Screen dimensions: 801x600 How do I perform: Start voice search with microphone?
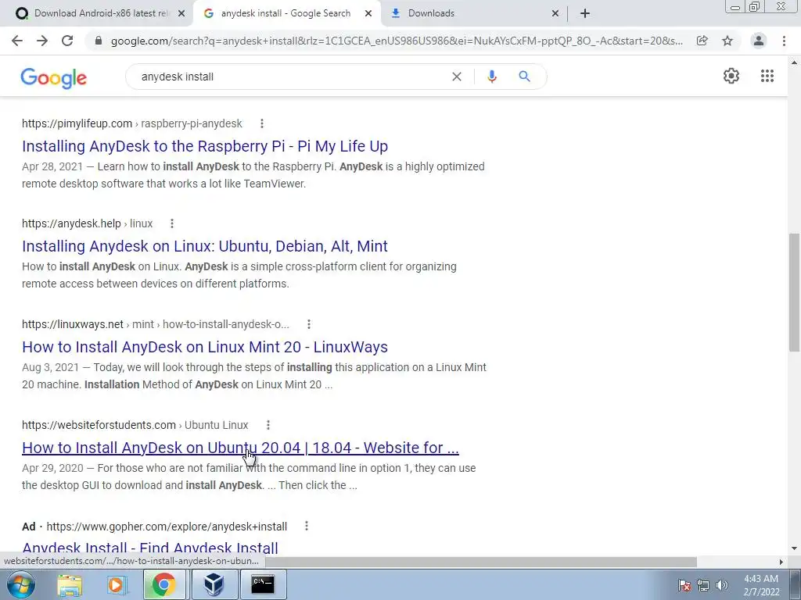click(492, 77)
